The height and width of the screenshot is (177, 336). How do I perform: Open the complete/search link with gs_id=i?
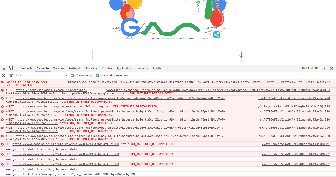pos(120,136)
